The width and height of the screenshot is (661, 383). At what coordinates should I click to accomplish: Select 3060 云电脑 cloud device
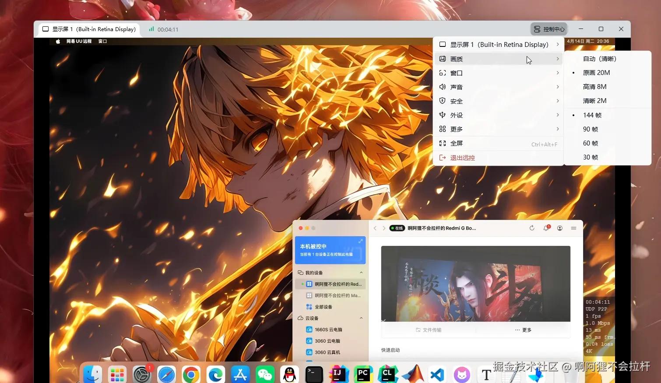(x=331, y=341)
